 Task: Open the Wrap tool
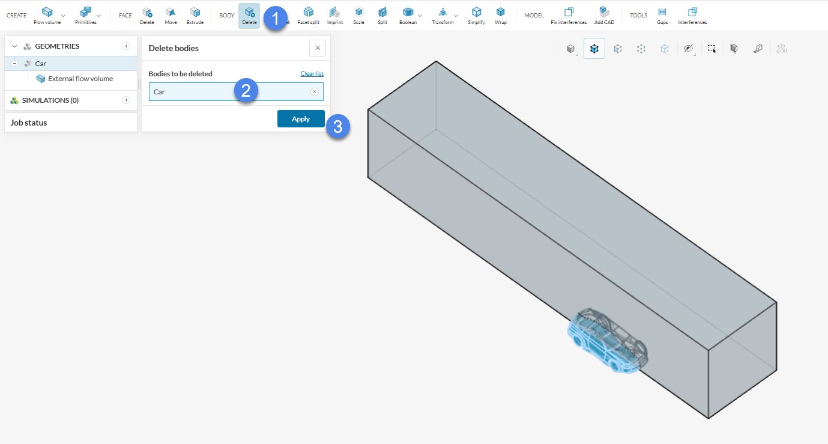pos(500,16)
